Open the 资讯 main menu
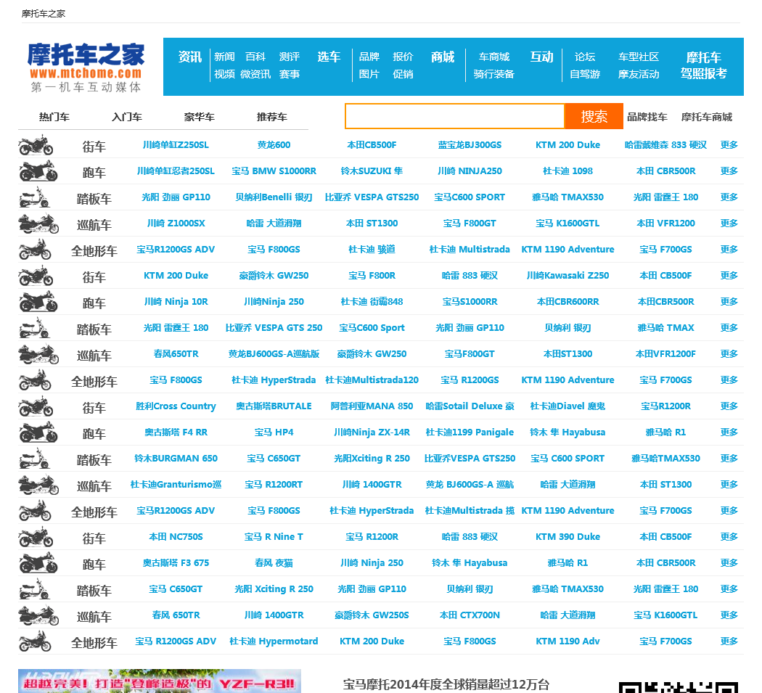The width and height of the screenshot is (762, 693). click(189, 57)
